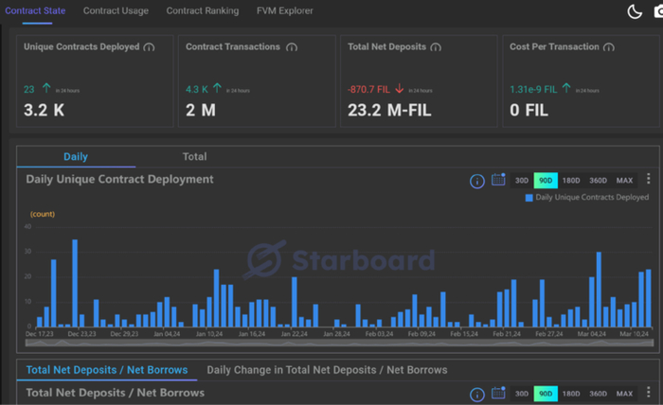Toggle Daily Unique Contracts Deployed legend swatch
The width and height of the screenshot is (663, 405).
[x=529, y=198]
